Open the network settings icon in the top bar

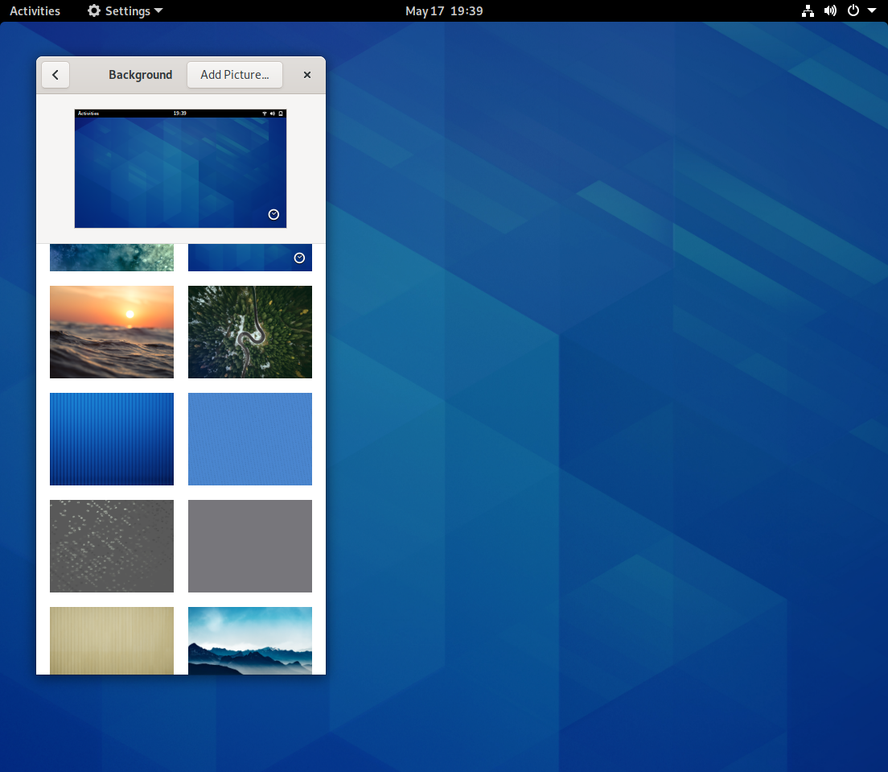click(808, 10)
